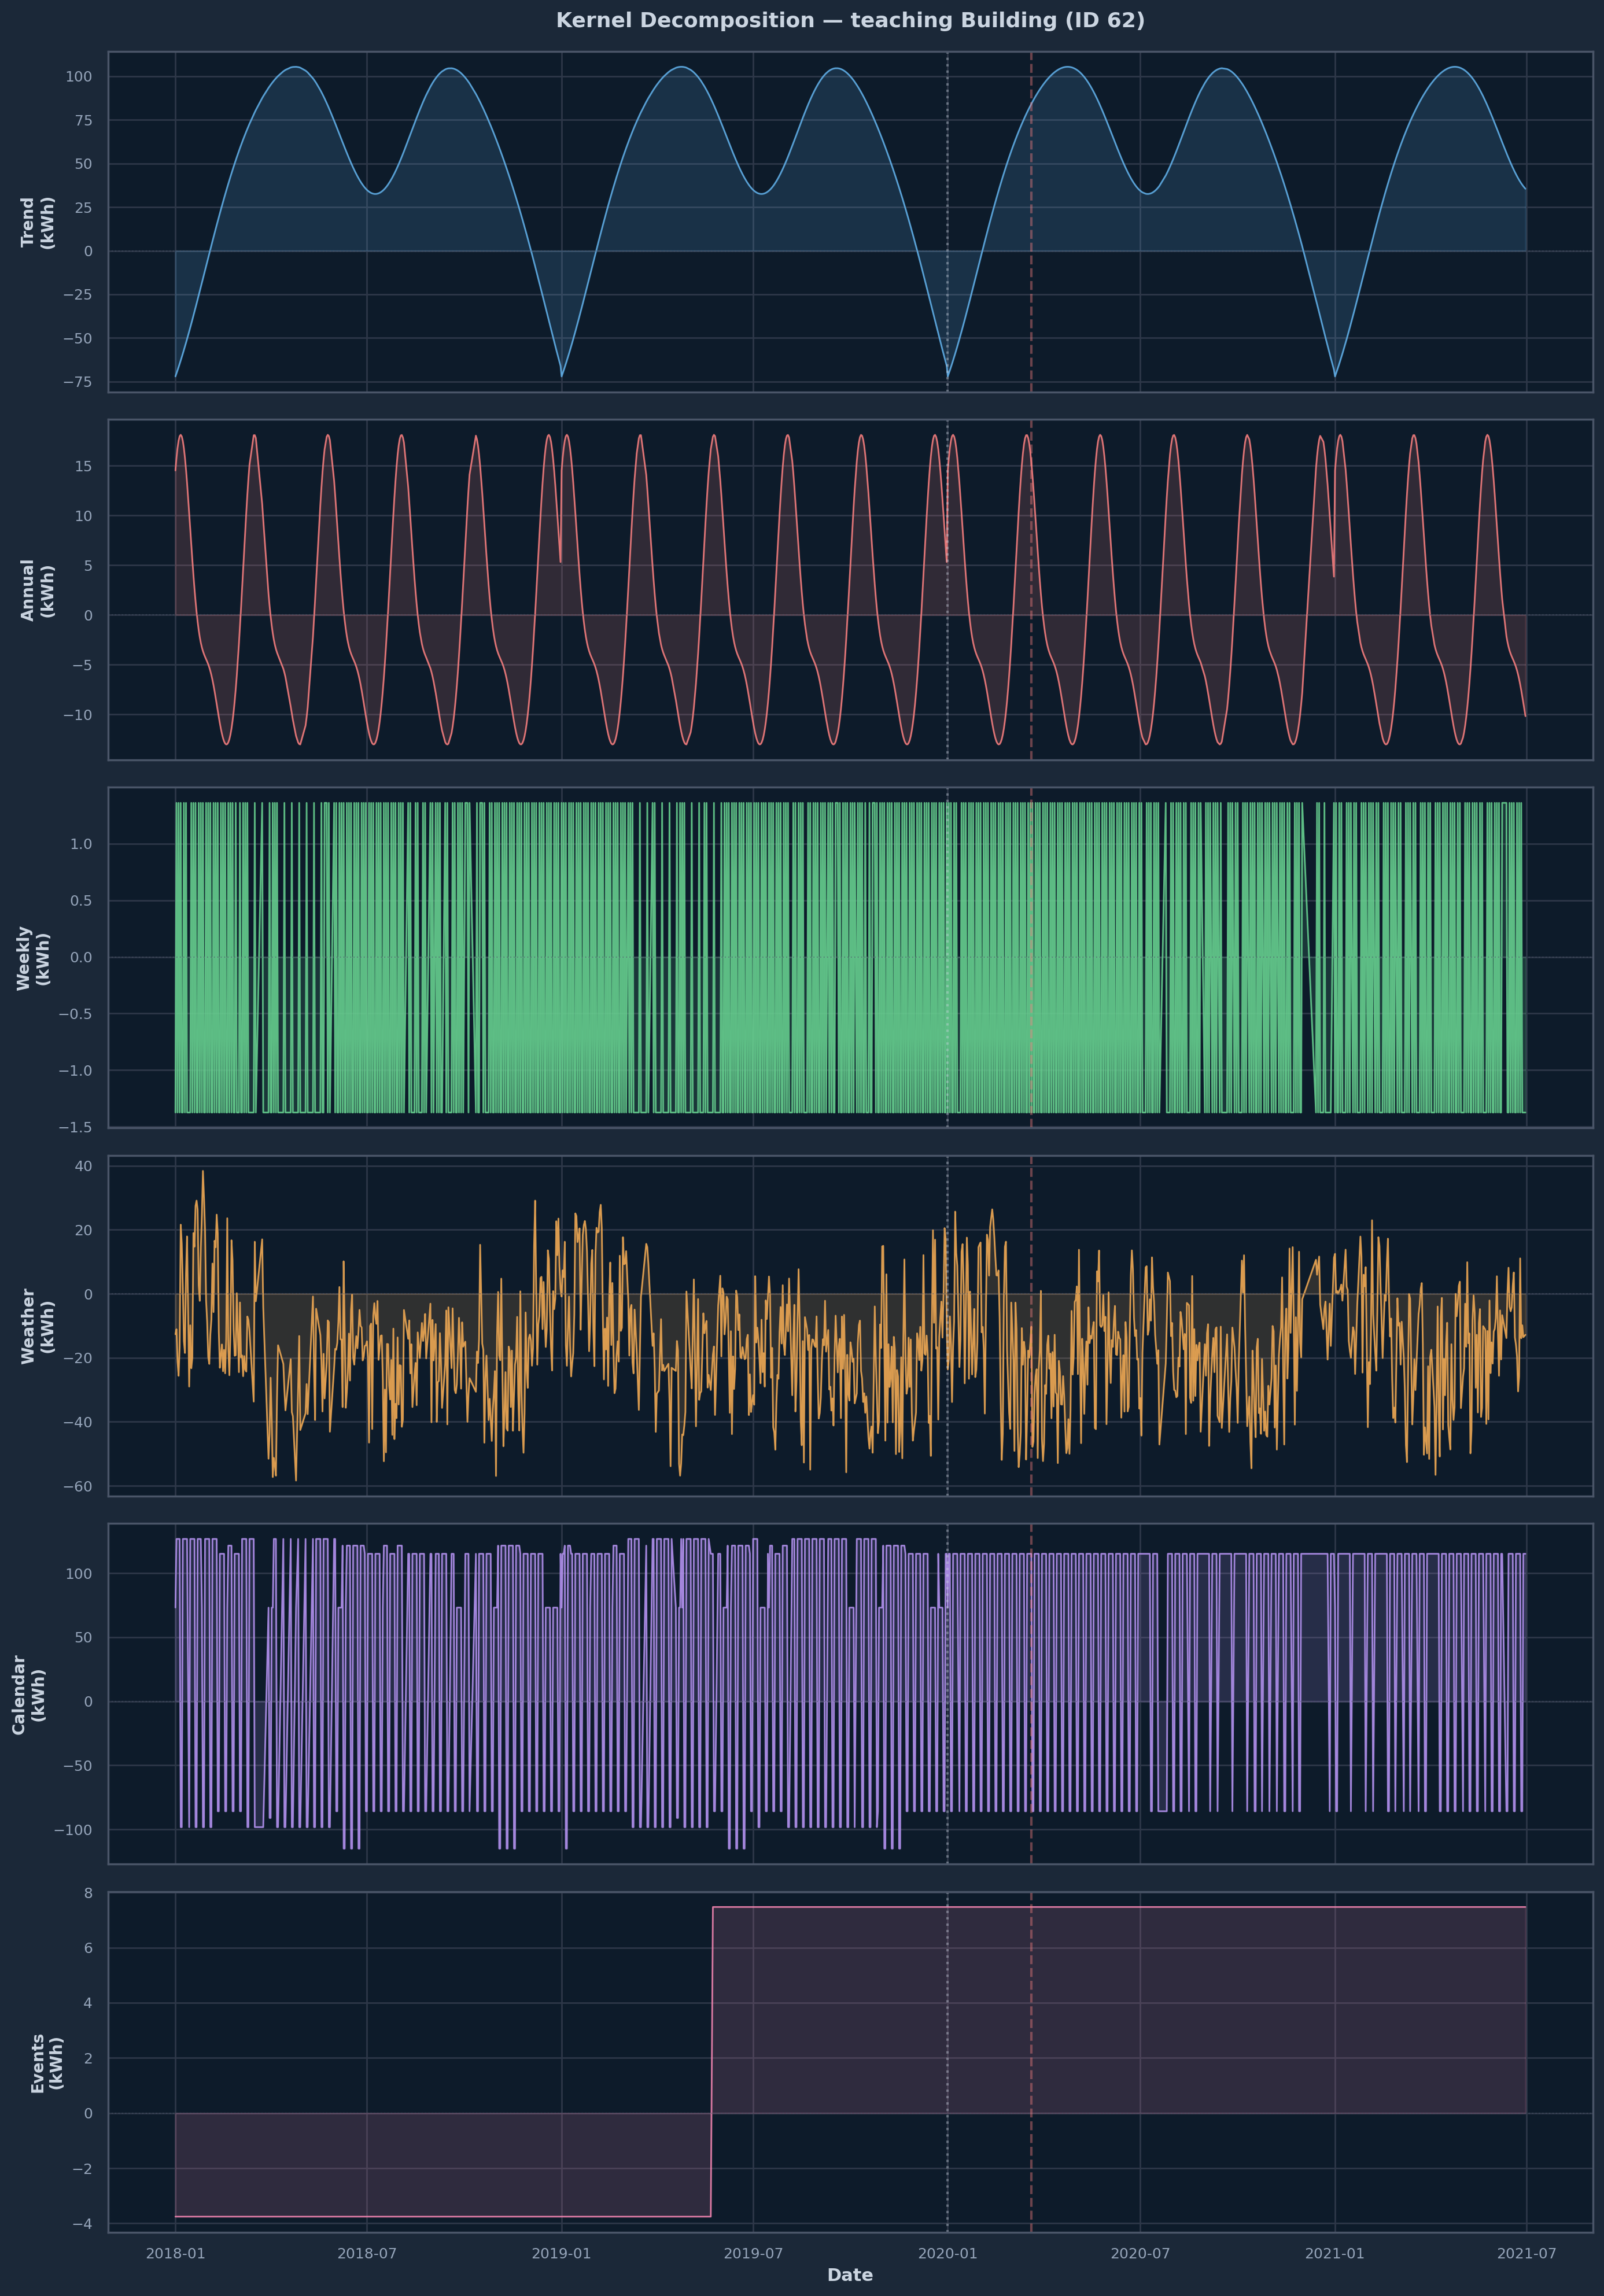Image resolution: width=1604 pixels, height=2296 pixels.
Task: Click the 2018-01 x-axis tick label
Action: [175, 2253]
